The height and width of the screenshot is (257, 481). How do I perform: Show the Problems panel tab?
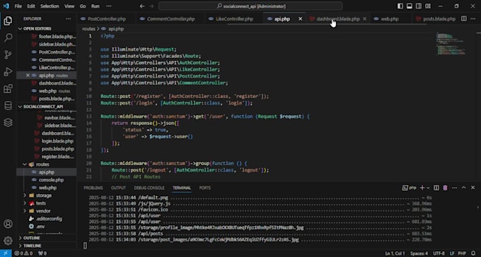(x=93, y=188)
